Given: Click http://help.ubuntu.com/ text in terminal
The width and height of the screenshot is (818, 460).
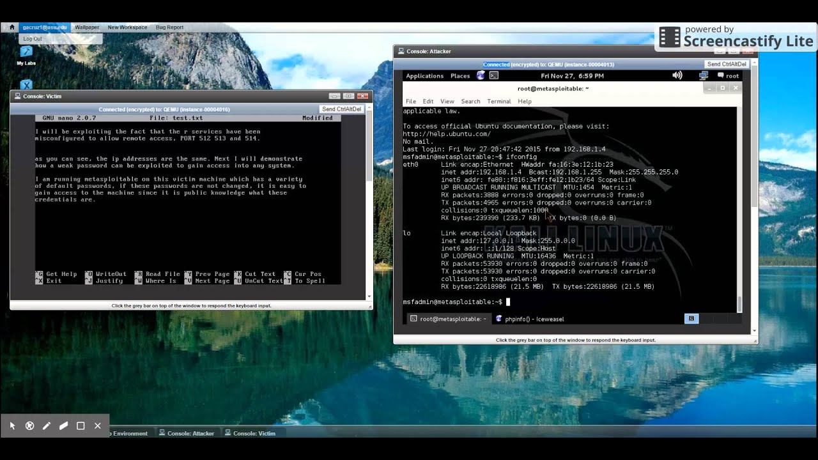Looking at the screenshot, I should (447, 134).
